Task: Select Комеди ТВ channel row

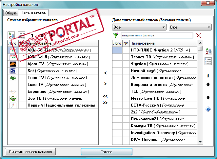Action: [155, 126]
